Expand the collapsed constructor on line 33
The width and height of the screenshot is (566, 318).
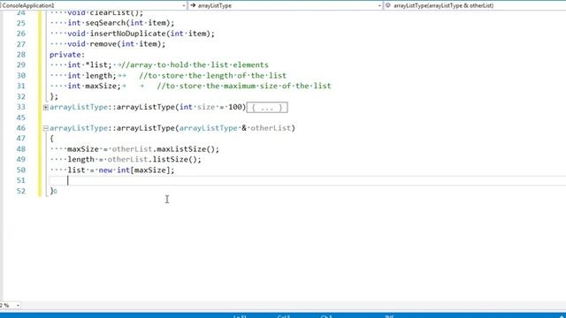tap(45, 107)
